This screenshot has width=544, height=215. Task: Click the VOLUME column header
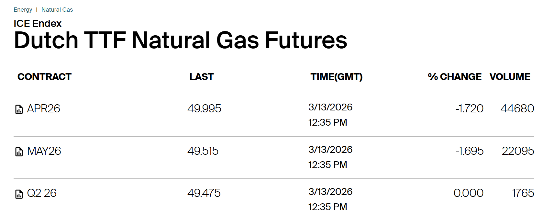point(510,77)
